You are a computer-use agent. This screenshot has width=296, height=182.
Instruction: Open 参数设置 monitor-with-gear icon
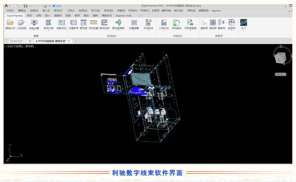tap(34, 23)
